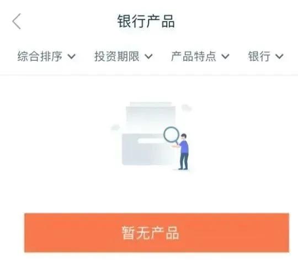Click the white bar on the folder
Image resolution: width=298 pixels, height=260 pixels.
pyautogui.click(x=151, y=141)
